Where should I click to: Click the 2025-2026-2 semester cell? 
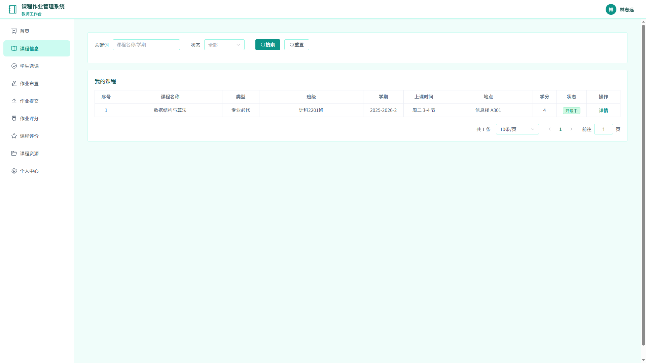click(x=383, y=110)
